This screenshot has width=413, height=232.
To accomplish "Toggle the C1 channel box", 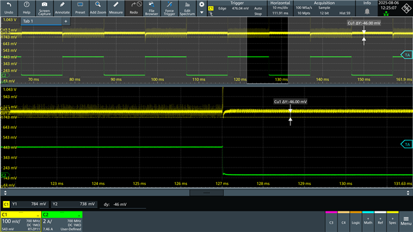I will coord(21,221).
